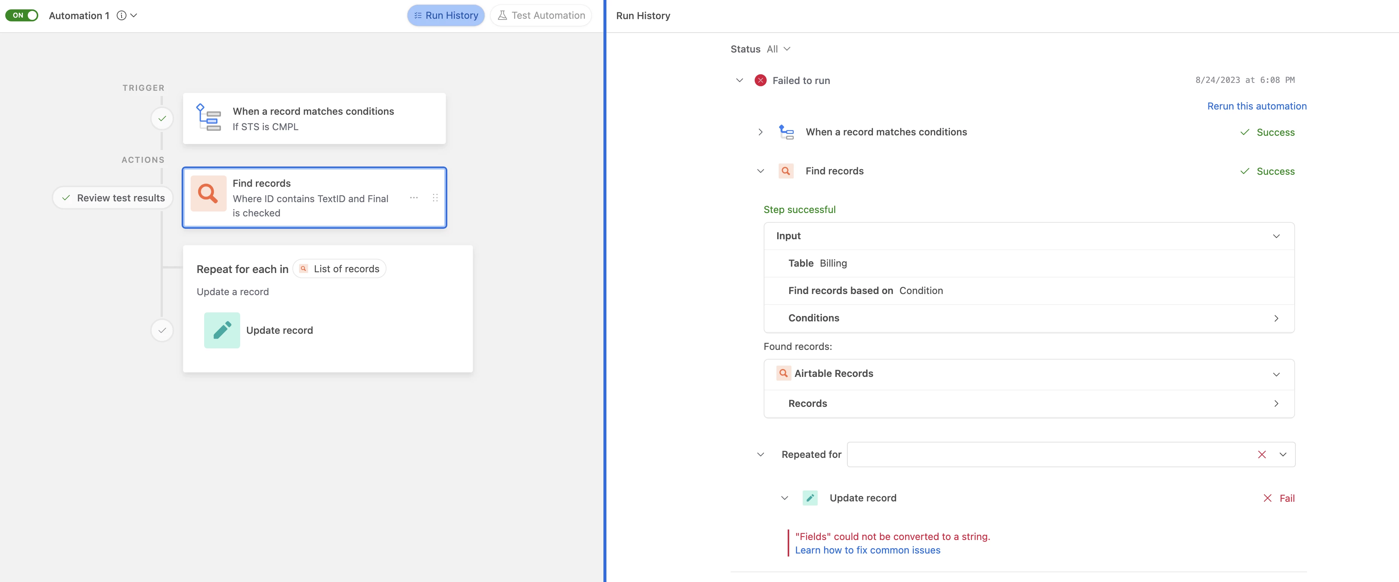This screenshot has width=1399, height=582.
Task: Click the Update record checkmark status circle
Action: pos(162,330)
